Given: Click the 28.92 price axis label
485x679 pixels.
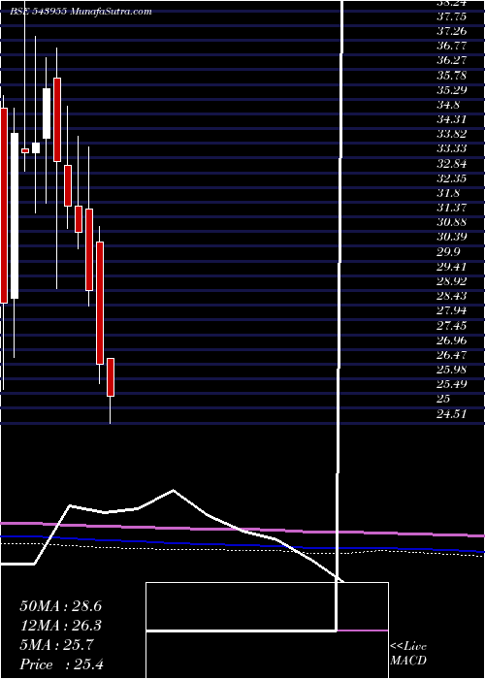Looking at the screenshot, I should pos(451,281).
